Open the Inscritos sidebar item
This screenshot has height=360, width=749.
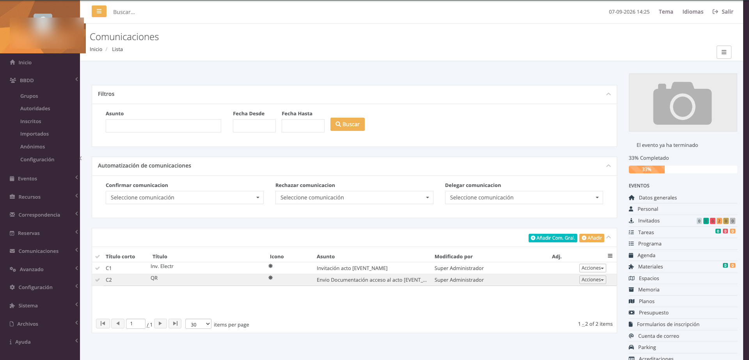click(31, 121)
